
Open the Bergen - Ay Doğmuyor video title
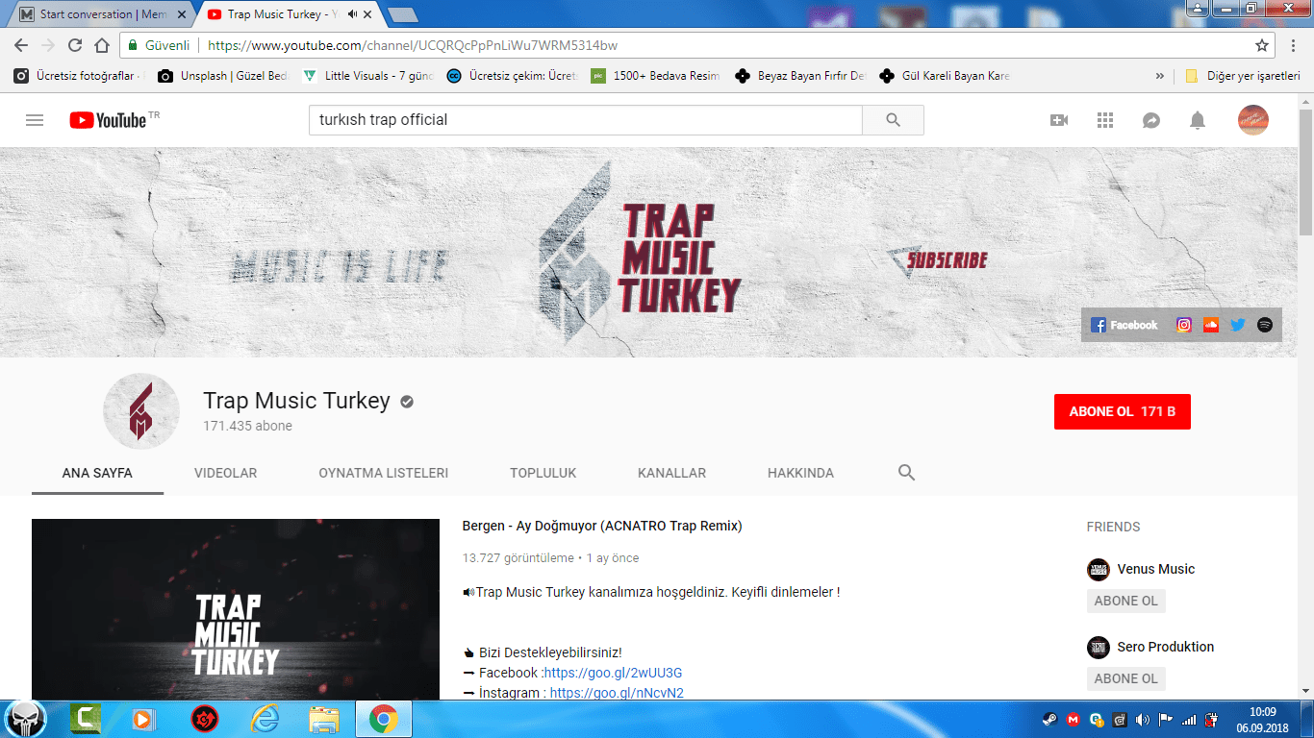(602, 526)
